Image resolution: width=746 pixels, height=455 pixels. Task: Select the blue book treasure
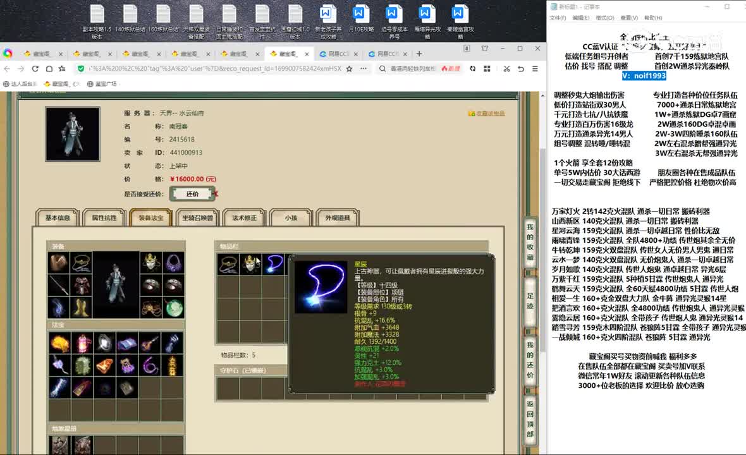127,343
